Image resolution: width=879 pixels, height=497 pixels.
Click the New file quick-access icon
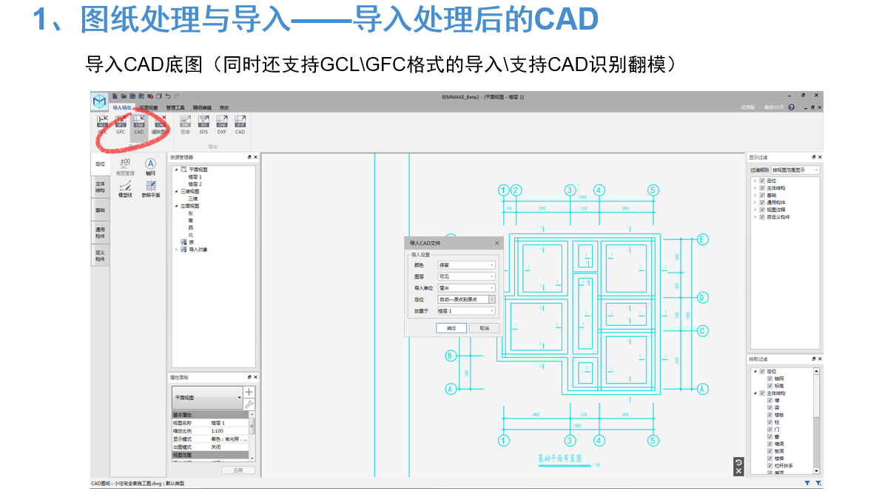[x=115, y=96]
